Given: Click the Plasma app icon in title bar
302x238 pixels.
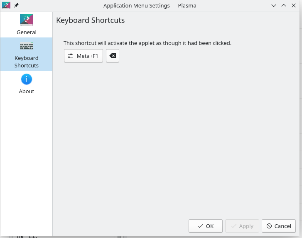Looking at the screenshot, I should coord(6,5).
